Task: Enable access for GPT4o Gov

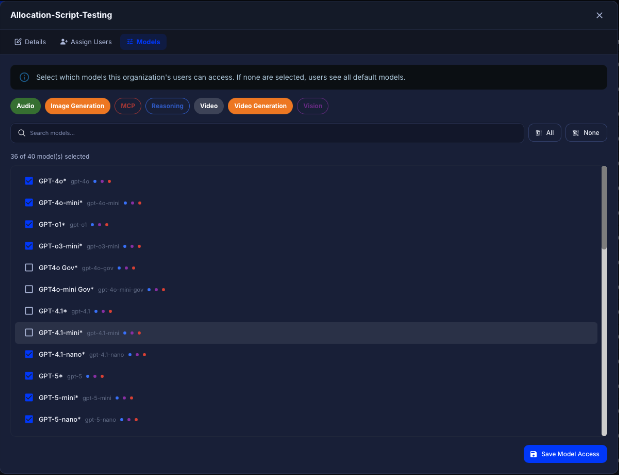Action: coord(29,267)
